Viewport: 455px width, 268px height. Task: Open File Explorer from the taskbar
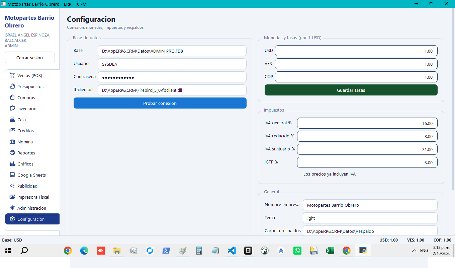click(117, 251)
